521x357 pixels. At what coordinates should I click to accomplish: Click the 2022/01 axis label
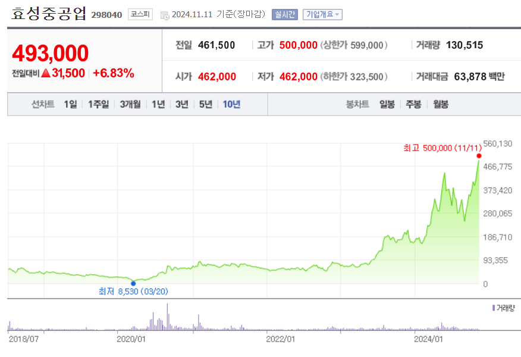[x=281, y=339]
